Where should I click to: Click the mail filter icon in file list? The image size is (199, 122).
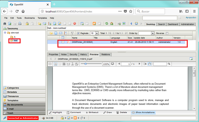click(61, 33)
